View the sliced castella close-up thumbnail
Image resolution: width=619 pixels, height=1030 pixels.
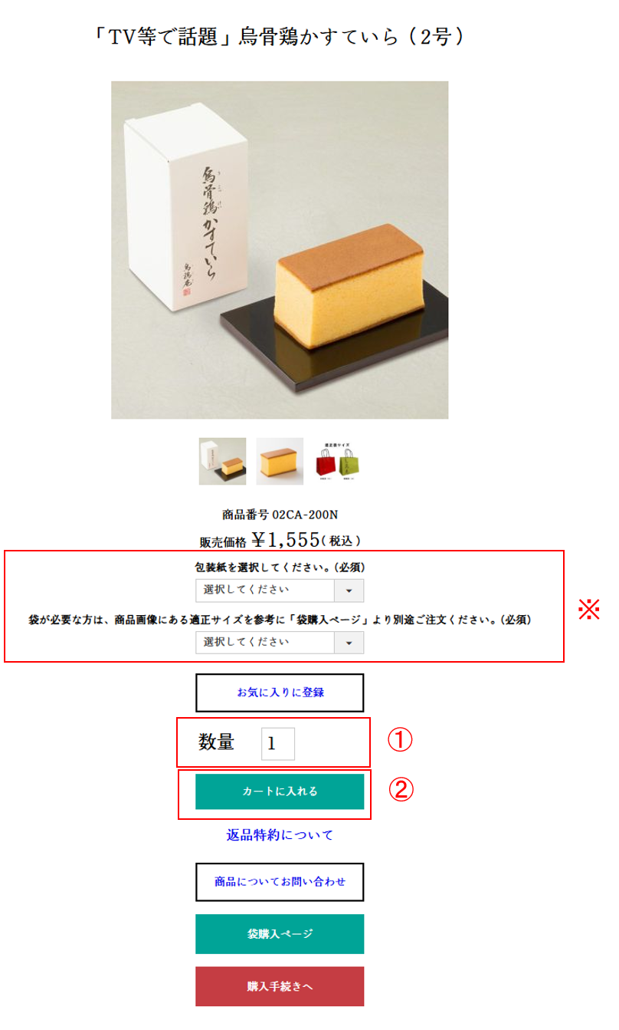(x=280, y=461)
